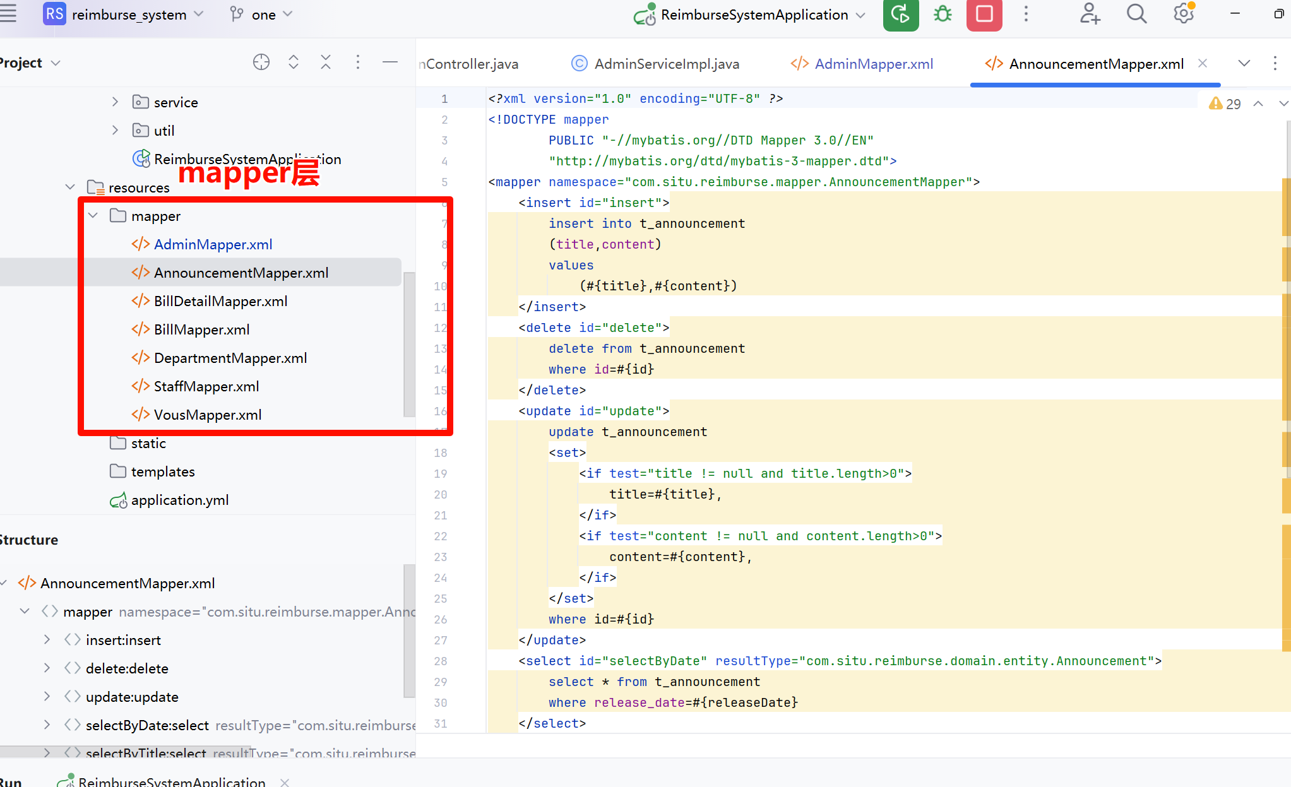This screenshot has width=1291, height=787.
Task: Expand the service folder
Action: coord(115,102)
